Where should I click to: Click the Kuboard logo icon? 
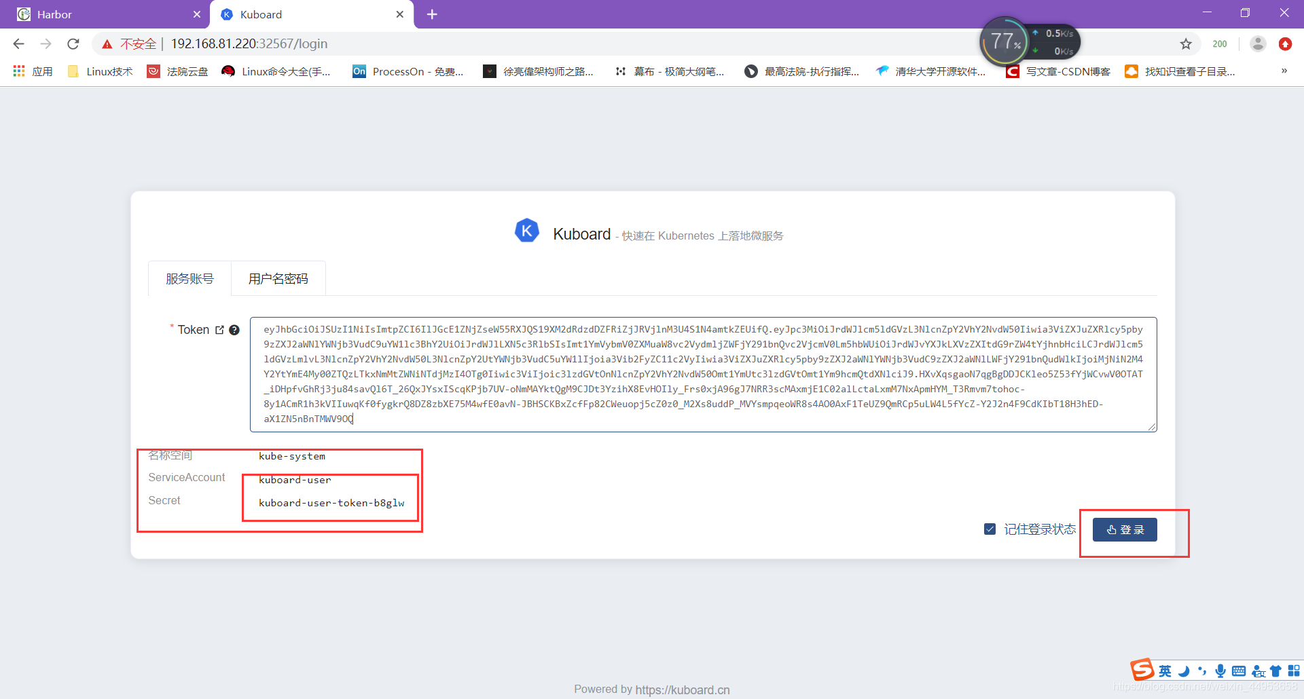[x=527, y=231]
